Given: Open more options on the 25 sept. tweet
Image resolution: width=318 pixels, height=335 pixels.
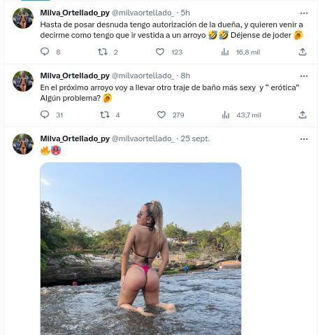Looking at the screenshot, I should (304, 139).
